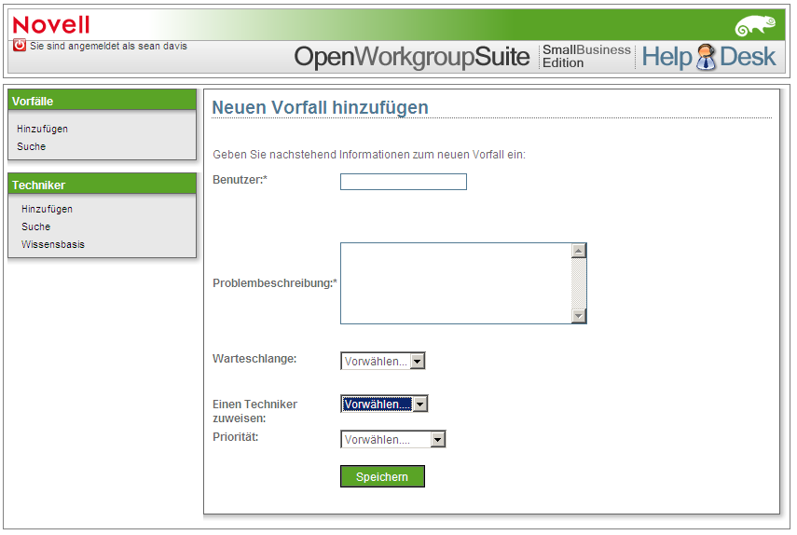The height and width of the screenshot is (535, 797).
Task: Click the 'Priorität:' label
Action: click(235, 437)
